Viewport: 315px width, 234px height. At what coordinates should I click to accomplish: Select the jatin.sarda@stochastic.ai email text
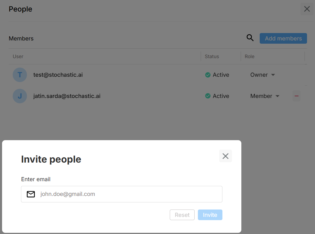point(67,96)
